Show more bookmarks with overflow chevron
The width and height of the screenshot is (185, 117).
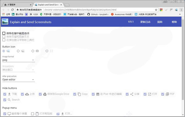[x=180, y=14]
